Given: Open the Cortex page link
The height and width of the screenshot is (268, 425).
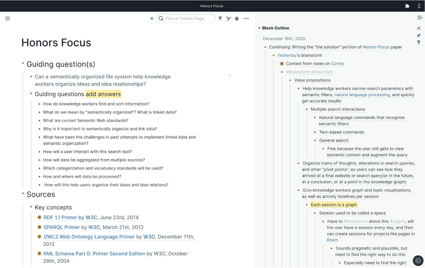Looking at the screenshot, I should (338, 64).
